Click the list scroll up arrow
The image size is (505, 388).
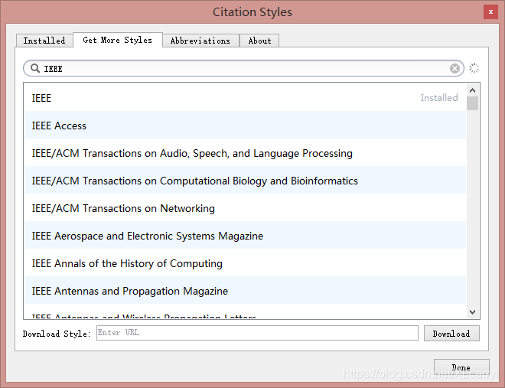point(472,90)
